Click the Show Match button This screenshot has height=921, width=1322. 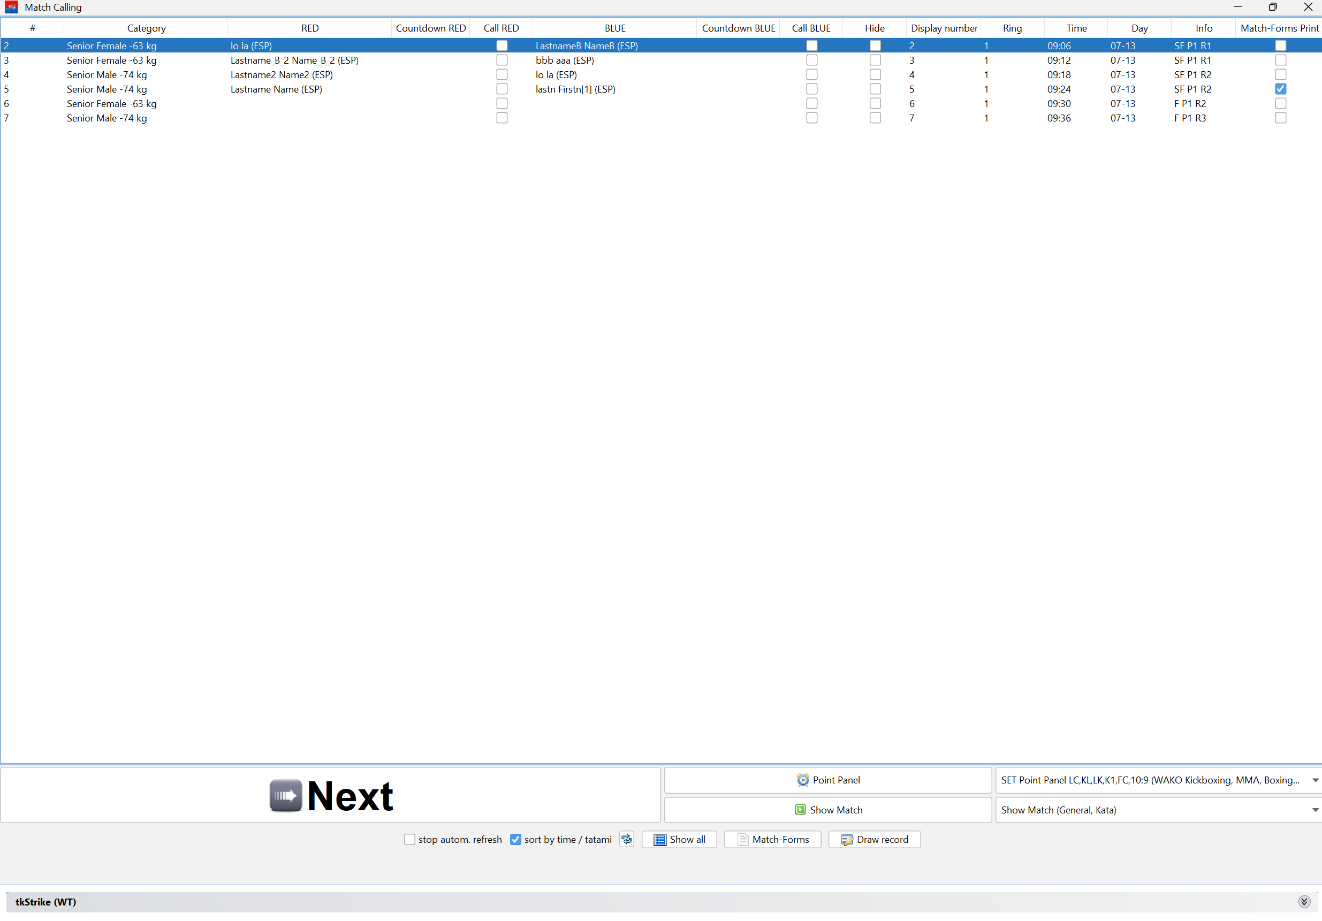click(827, 810)
